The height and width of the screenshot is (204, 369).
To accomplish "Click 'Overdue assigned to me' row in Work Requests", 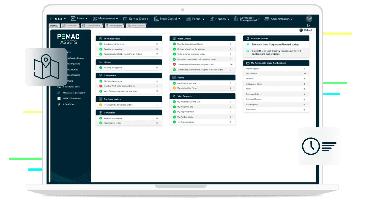I will [x=129, y=44].
